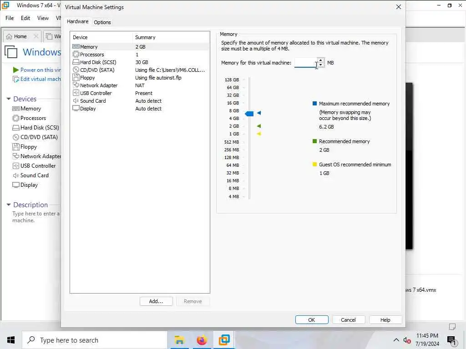466x349 pixels.
Task: Click Add... device button
Action: pyautogui.click(x=156, y=301)
